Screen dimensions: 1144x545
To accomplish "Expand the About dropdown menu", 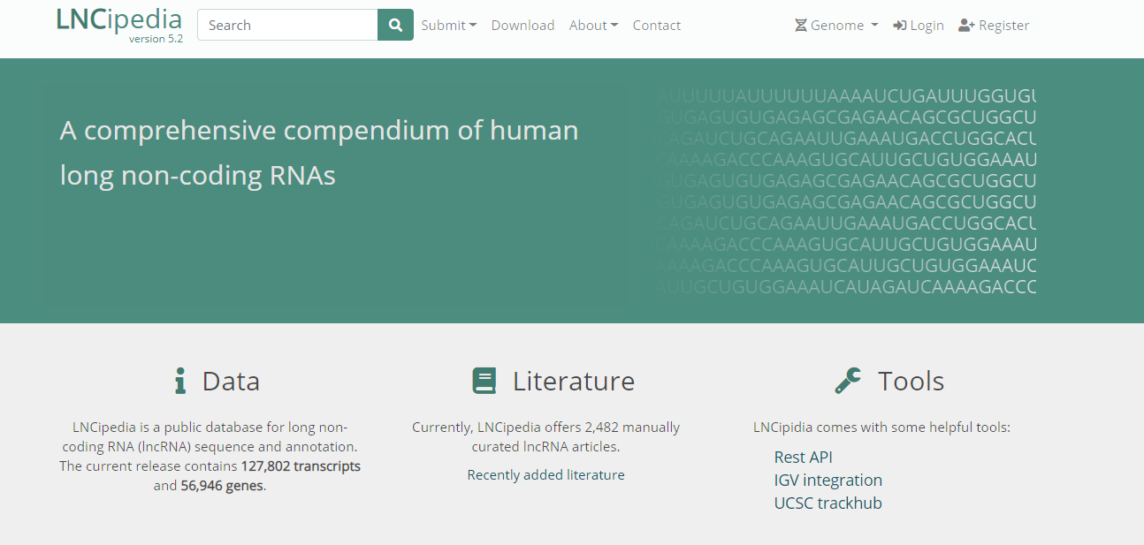I will coord(594,26).
